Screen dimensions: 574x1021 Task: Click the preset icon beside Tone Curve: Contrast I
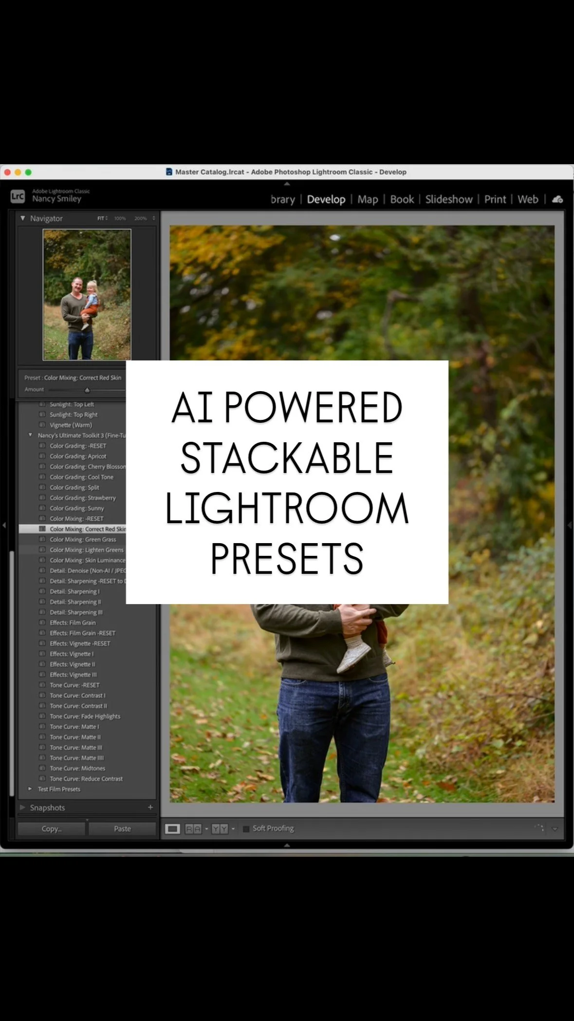42,696
